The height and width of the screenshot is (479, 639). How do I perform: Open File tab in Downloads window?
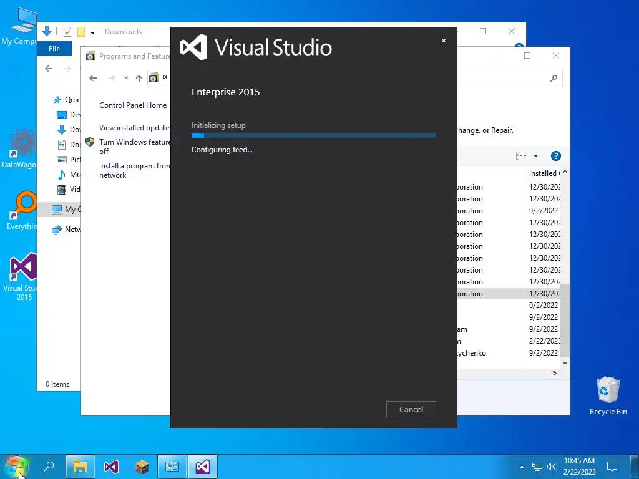(x=54, y=49)
